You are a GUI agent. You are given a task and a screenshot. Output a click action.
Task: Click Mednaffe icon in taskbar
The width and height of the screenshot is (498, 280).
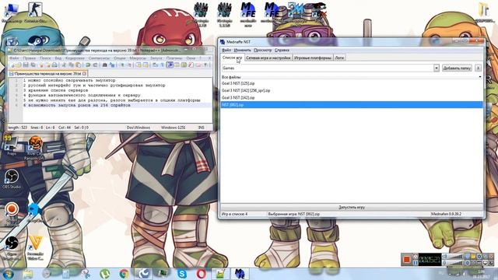click(x=240, y=274)
